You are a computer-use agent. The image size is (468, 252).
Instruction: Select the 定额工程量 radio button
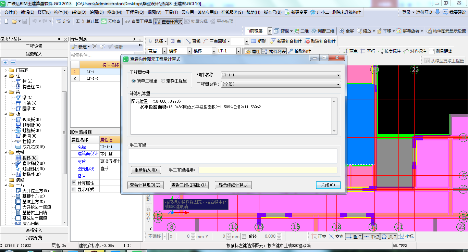[163, 81]
